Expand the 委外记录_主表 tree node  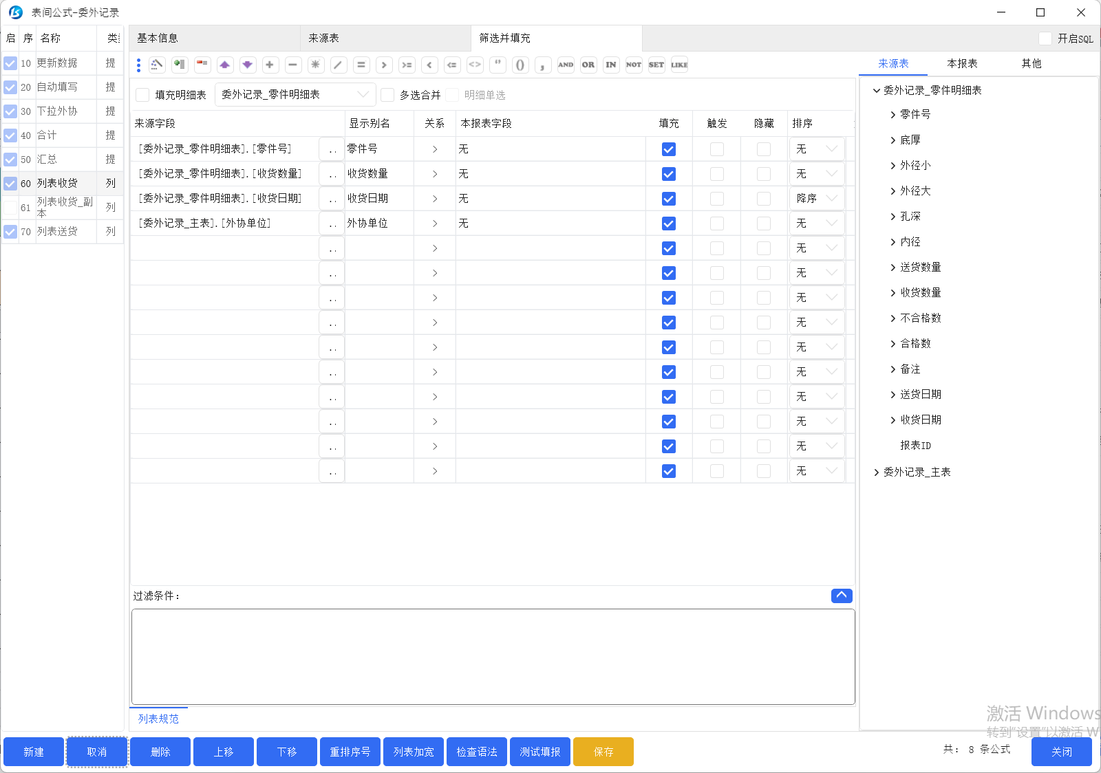point(876,472)
